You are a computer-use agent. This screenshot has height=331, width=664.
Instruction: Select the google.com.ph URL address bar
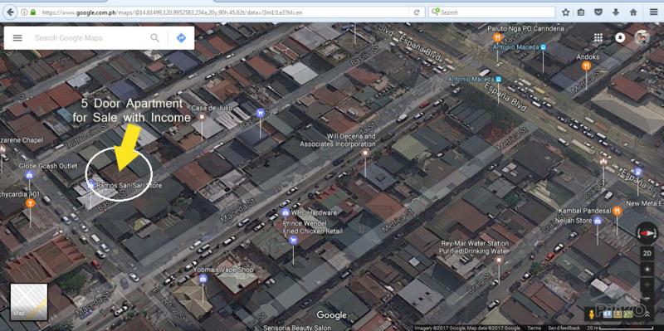(x=224, y=12)
